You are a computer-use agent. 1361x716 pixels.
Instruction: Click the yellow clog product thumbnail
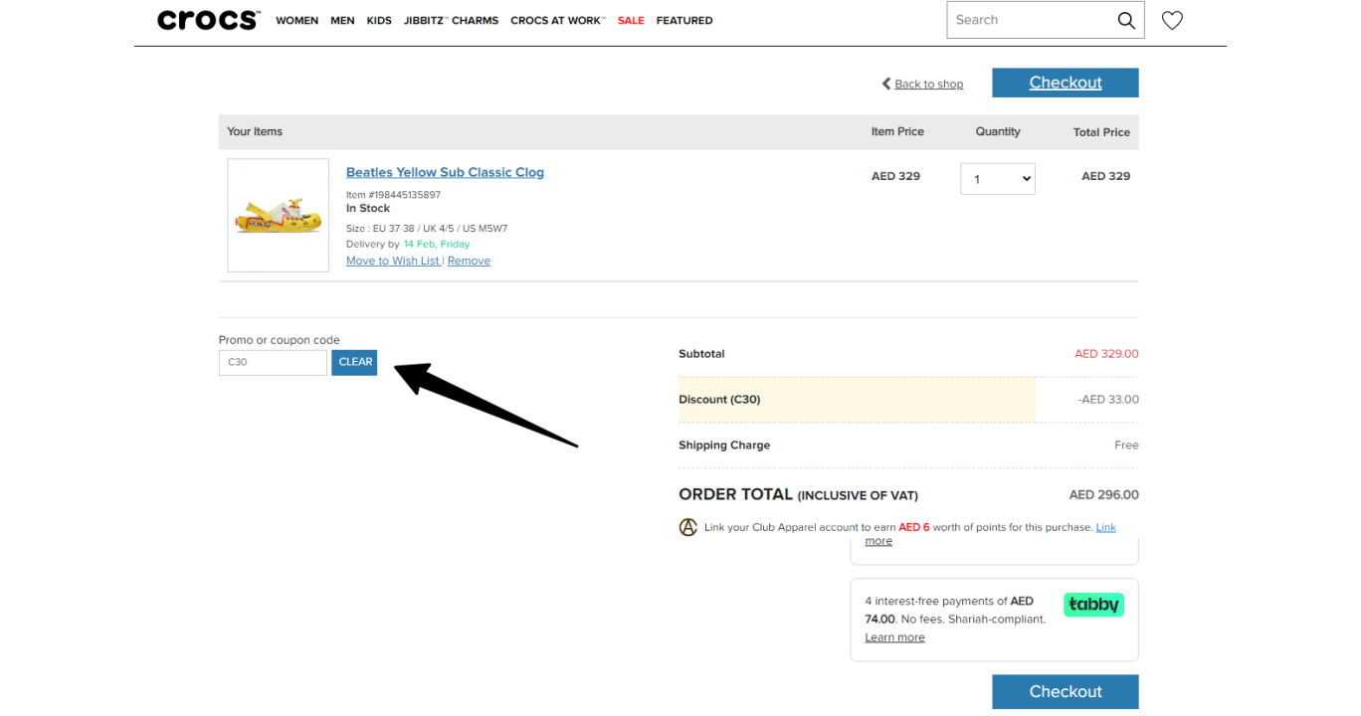278,216
